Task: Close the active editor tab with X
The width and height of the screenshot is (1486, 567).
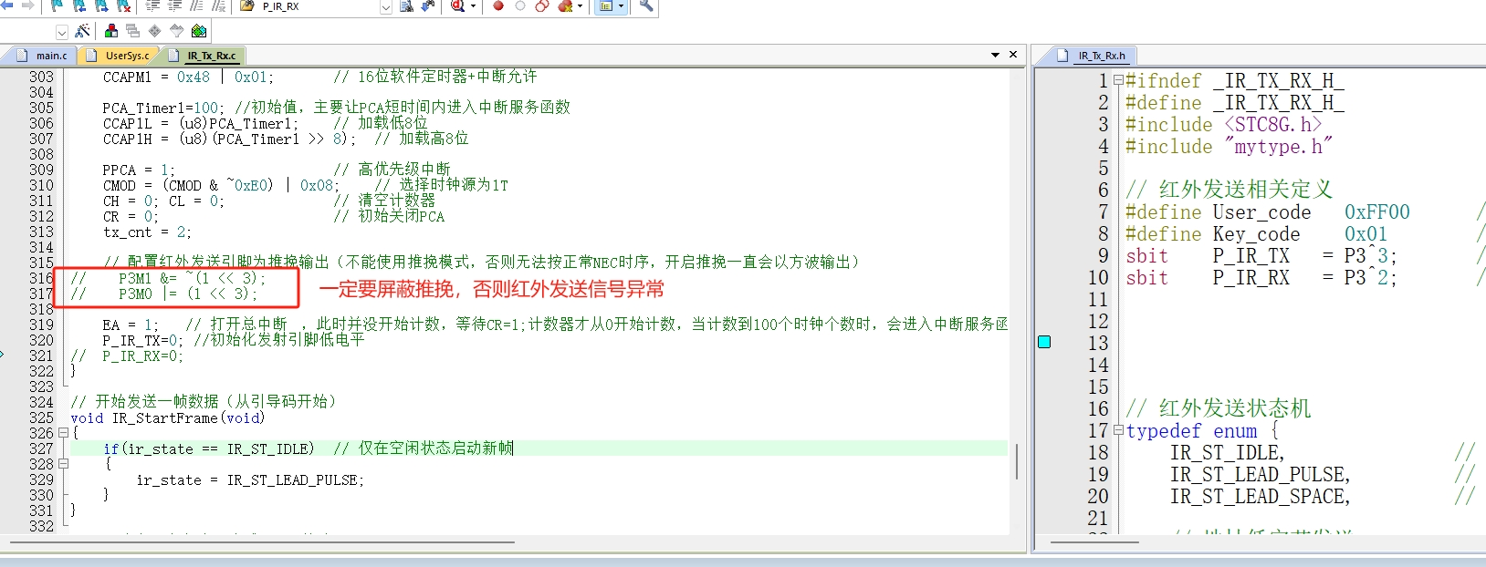Action: tap(1013, 55)
